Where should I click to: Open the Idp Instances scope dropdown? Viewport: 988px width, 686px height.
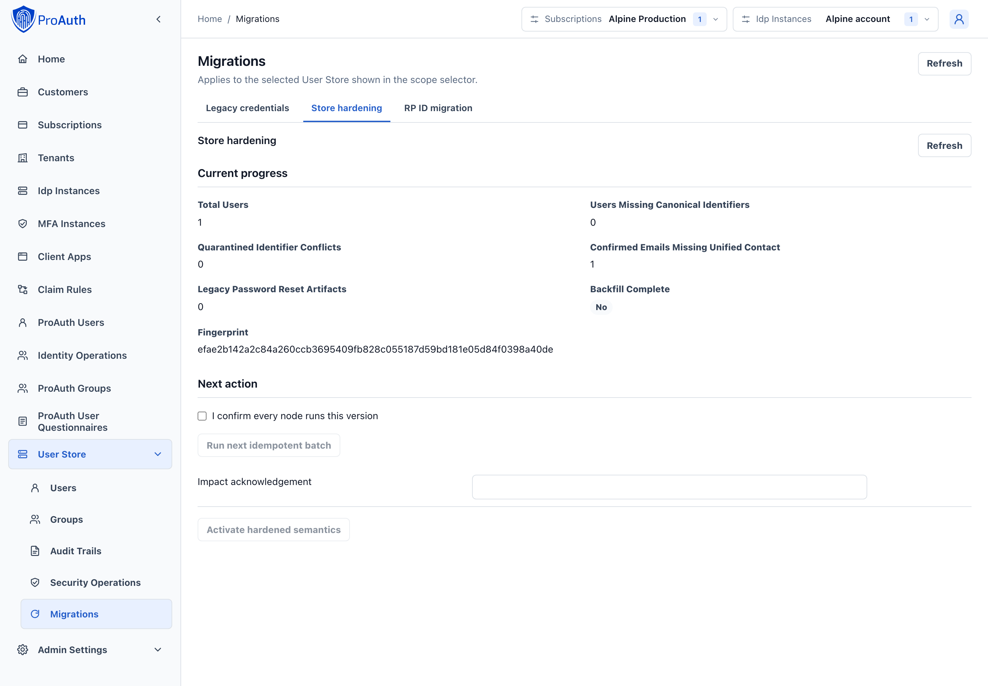[x=835, y=19]
